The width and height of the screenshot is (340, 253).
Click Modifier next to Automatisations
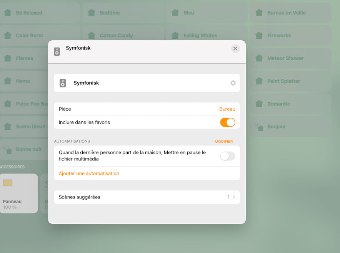[223, 142]
